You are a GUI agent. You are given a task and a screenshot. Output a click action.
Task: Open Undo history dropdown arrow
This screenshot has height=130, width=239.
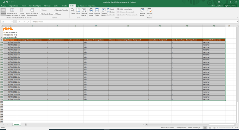pos(9,2)
